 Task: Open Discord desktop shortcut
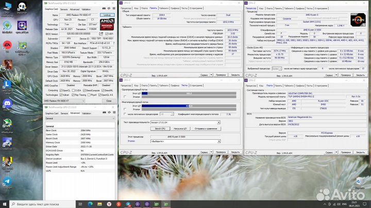7,105
